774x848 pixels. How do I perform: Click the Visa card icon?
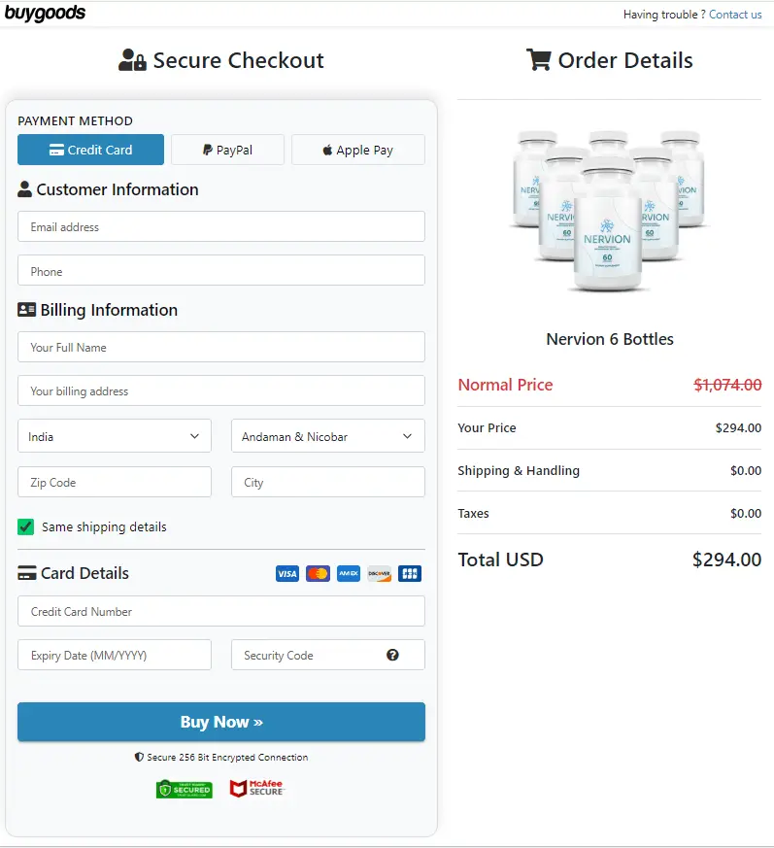[x=286, y=573]
